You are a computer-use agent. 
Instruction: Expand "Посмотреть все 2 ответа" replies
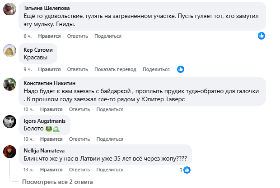(57, 182)
